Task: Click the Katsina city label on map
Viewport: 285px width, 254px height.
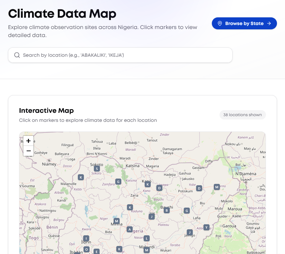Action: [133, 166]
